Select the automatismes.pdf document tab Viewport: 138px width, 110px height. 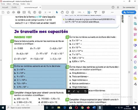31,7
